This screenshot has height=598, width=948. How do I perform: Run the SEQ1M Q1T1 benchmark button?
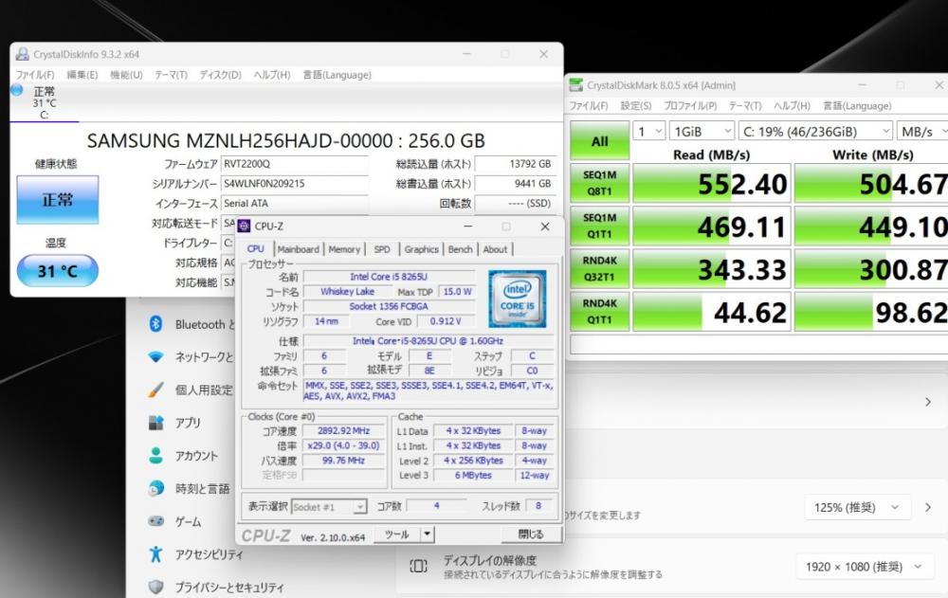click(x=600, y=226)
